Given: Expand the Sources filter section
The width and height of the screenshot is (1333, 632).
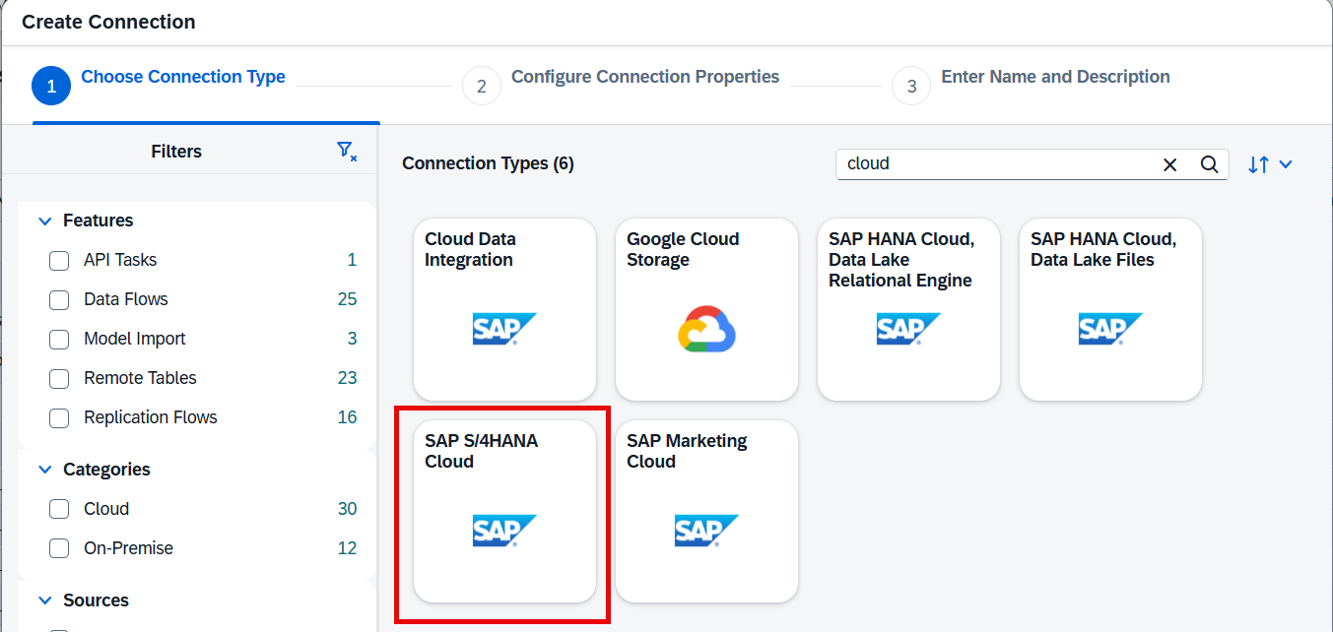Looking at the screenshot, I should tap(44, 600).
